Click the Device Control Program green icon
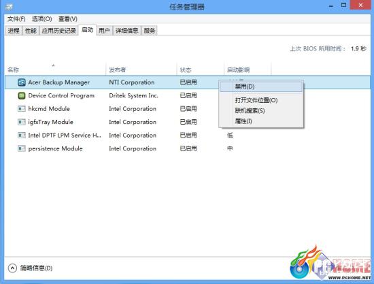 tap(22, 95)
